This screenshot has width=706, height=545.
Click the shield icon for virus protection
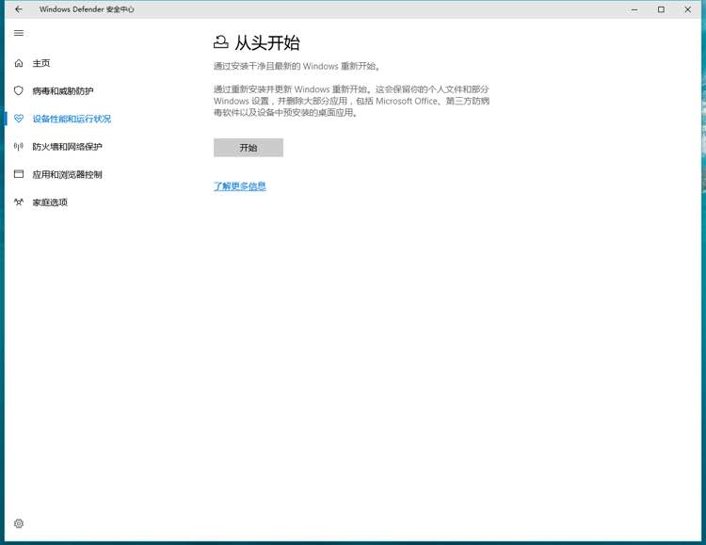19,90
